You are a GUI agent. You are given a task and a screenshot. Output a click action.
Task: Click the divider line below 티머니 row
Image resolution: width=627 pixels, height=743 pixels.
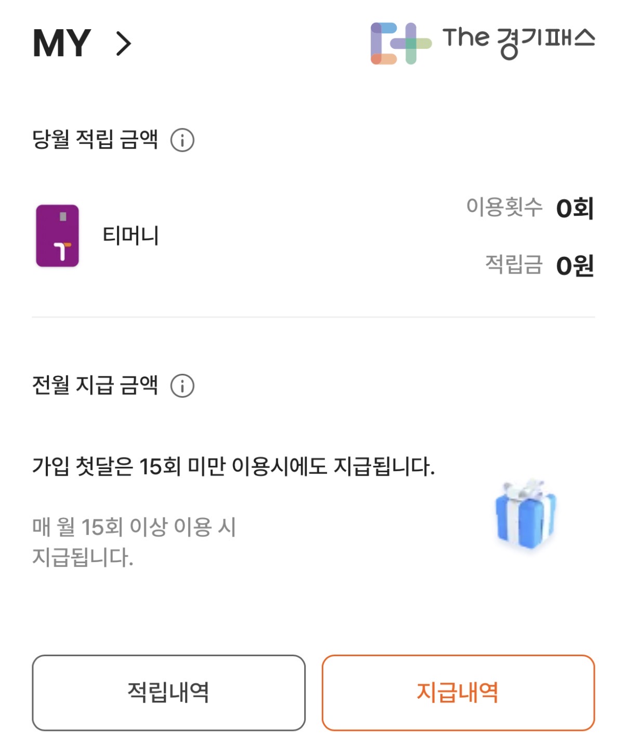313,317
